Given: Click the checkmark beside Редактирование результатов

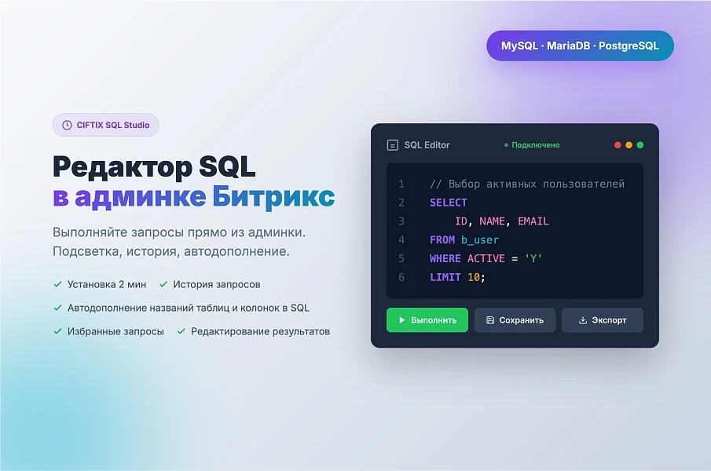Looking at the screenshot, I should (181, 331).
